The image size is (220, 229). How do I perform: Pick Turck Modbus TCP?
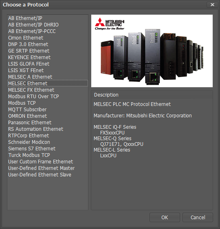pyautogui.click(x=48, y=155)
